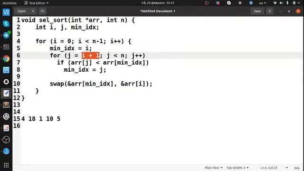The image size is (304, 171).
Task: Open the Help dock icon
Action: click(x=6, y=151)
